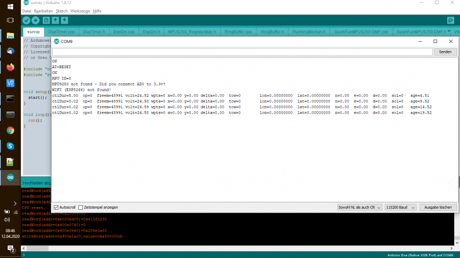The height and width of the screenshot is (258, 460).
Task: Click 'CPU reset.' console line
Action: click(x=34, y=208)
